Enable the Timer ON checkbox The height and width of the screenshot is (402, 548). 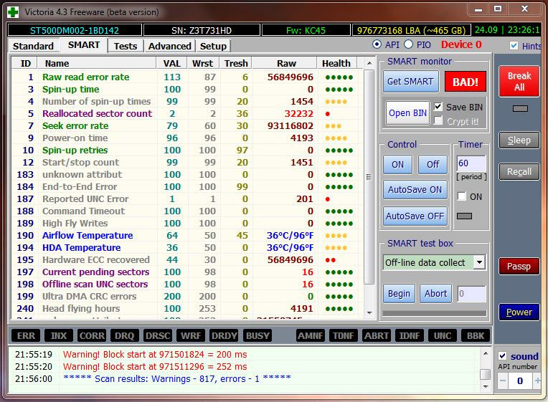[x=462, y=196]
